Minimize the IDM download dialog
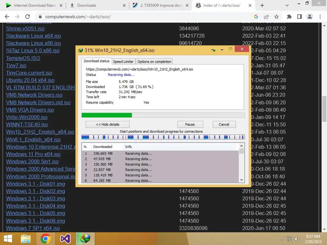 point(222,50)
